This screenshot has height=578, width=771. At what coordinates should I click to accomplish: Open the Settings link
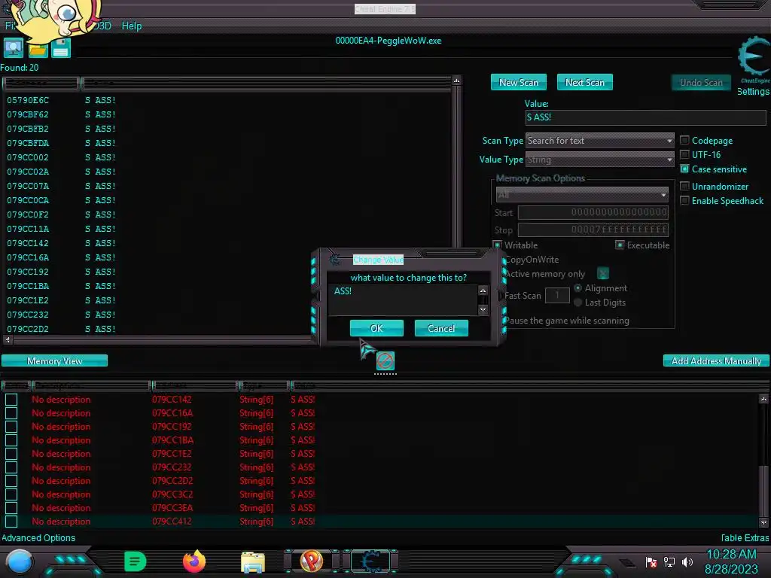pos(753,91)
